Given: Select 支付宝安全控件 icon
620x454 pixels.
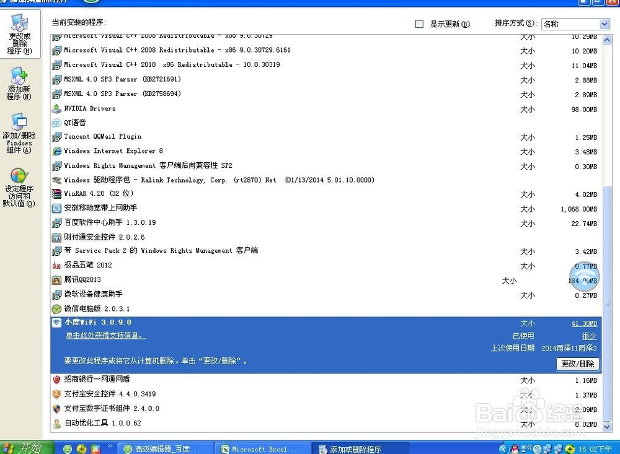Looking at the screenshot, I should (x=56, y=395).
